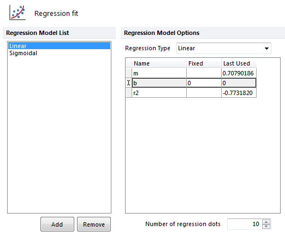285x237 pixels.
Task: Select row header of parameter m
Action: [129, 73]
